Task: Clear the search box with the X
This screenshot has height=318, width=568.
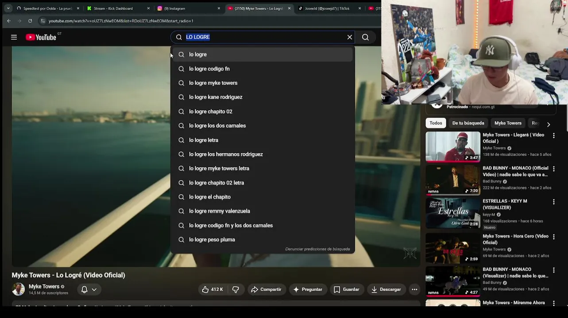Action: click(350, 37)
